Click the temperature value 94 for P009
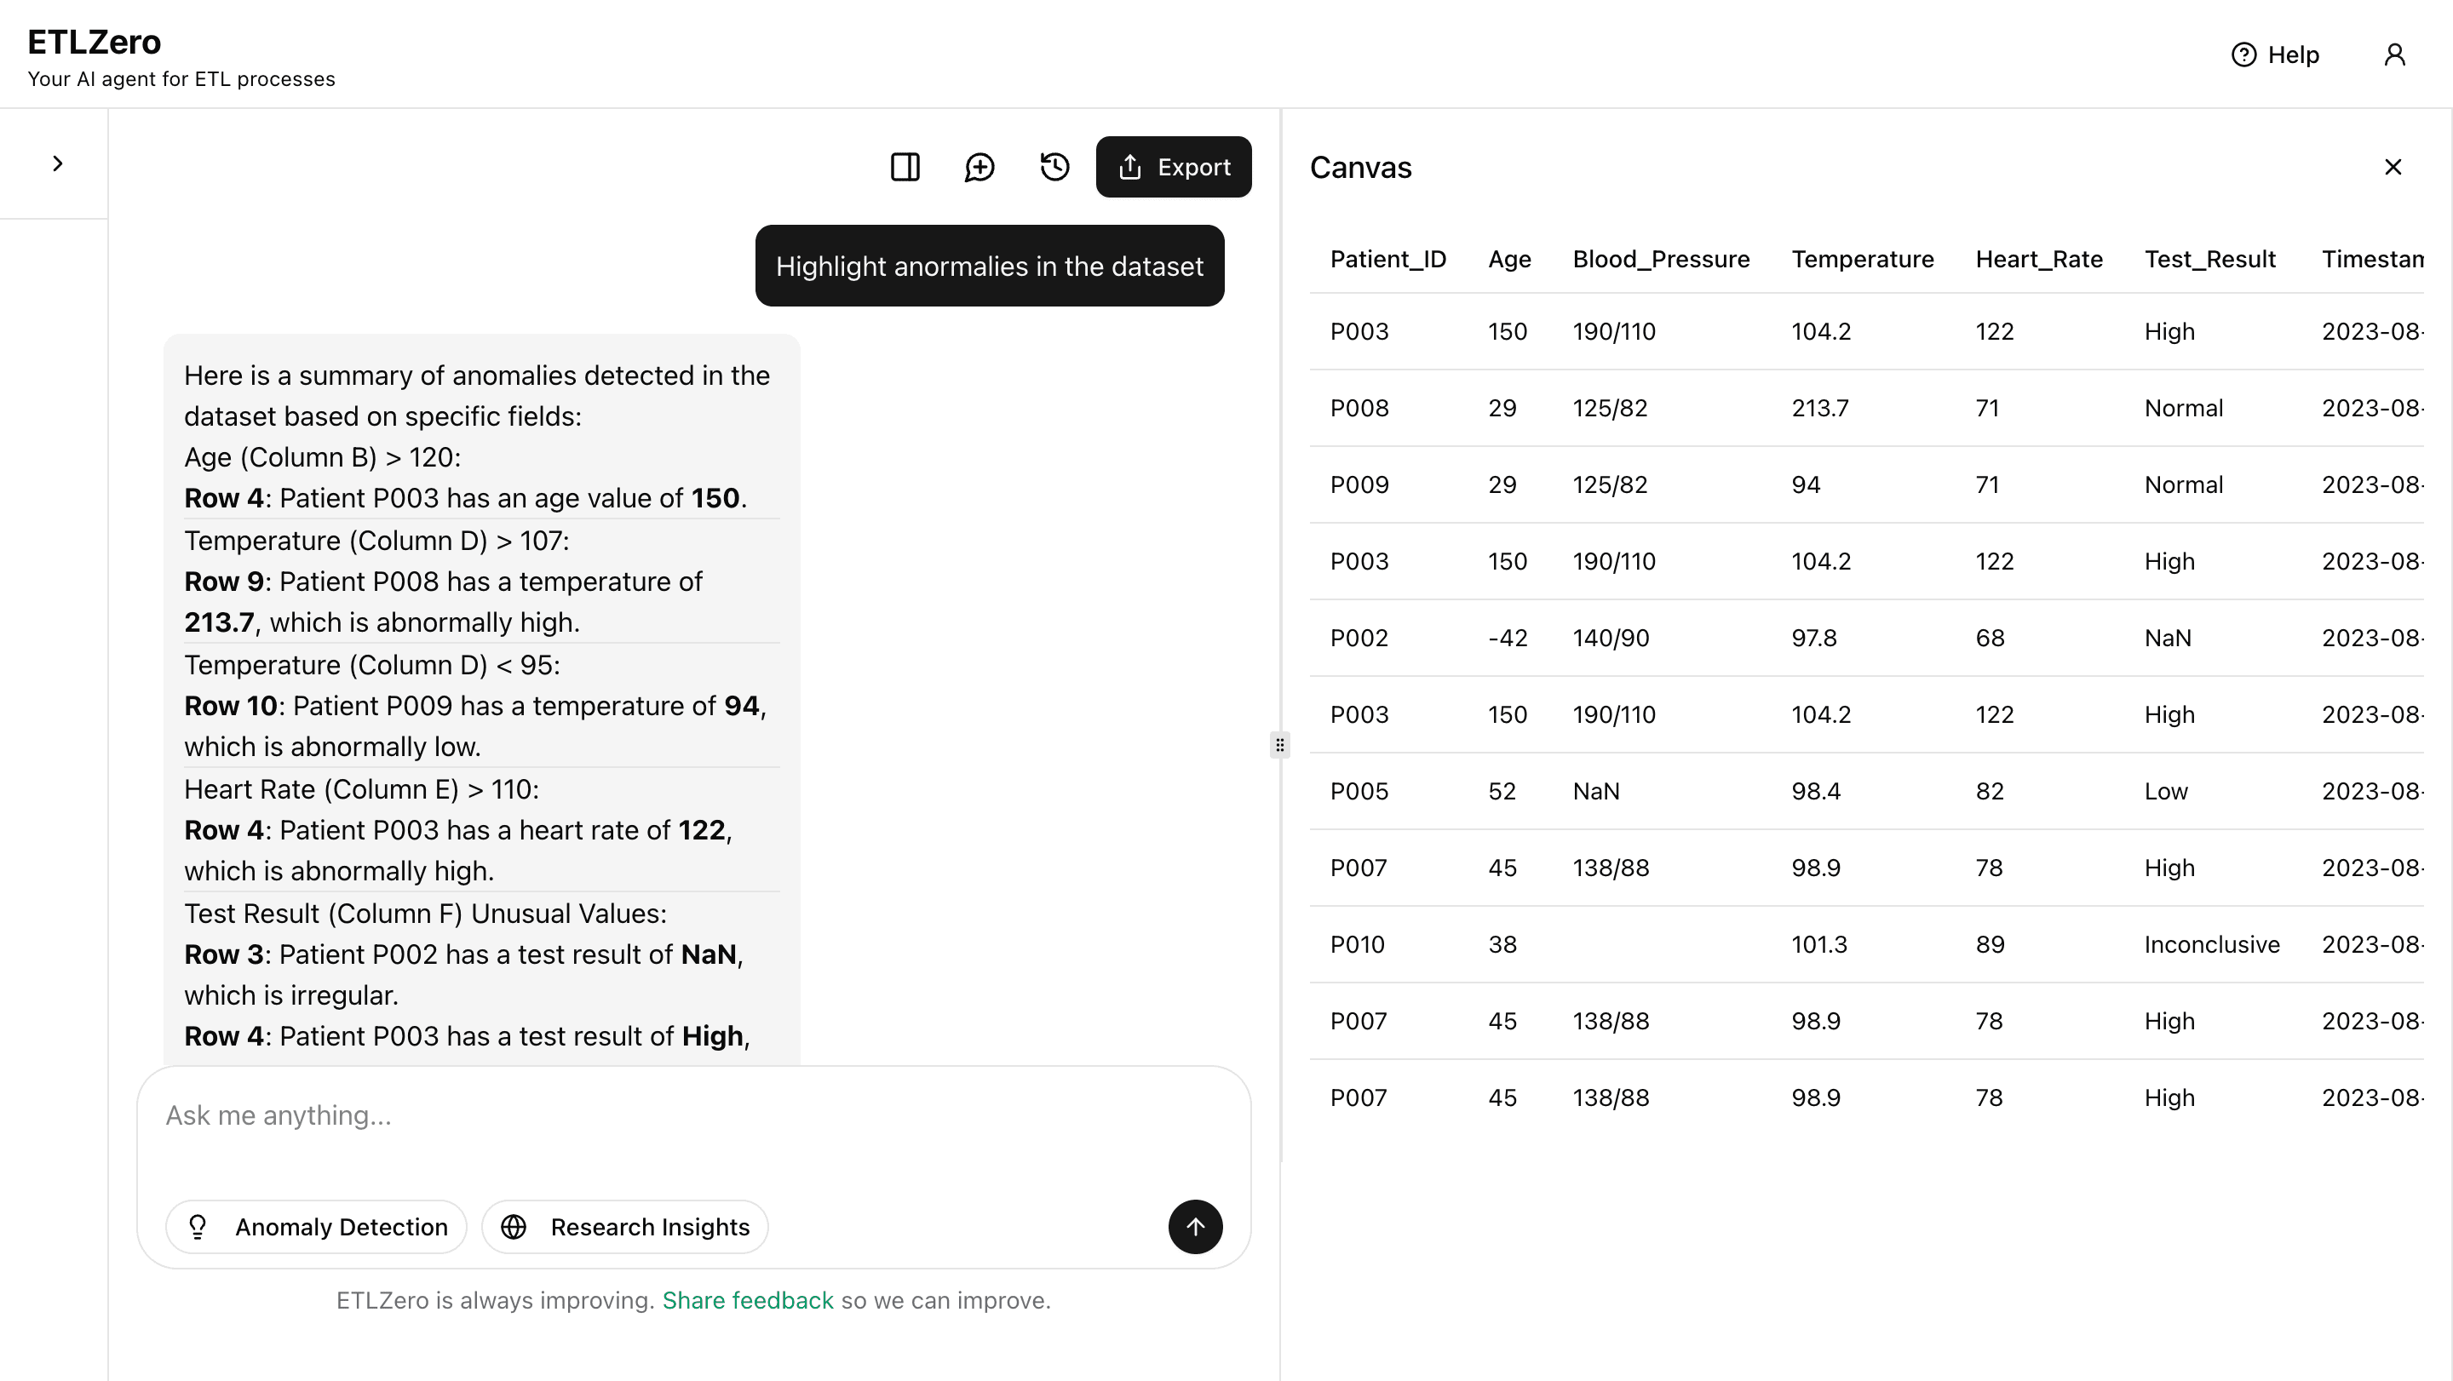Viewport: 2453px width, 1381px height. coord(1806,484)
